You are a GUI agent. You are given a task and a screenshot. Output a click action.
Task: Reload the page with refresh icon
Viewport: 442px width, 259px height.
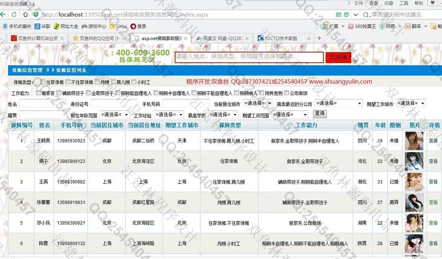click(x=14, y=14)
